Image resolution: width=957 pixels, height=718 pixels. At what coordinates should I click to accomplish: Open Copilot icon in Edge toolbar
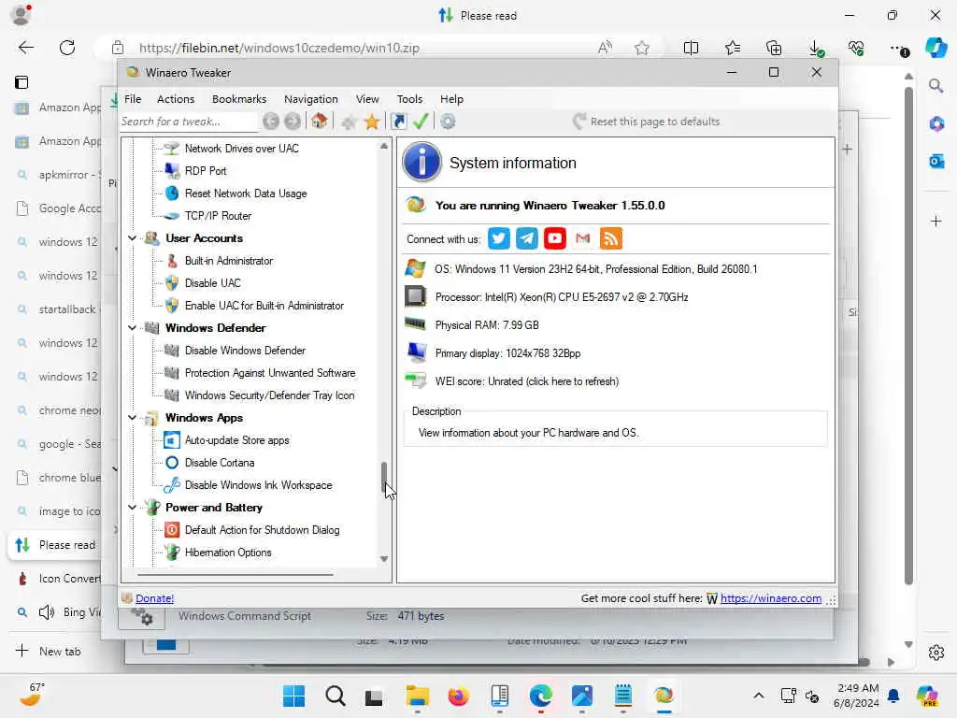pos(936,48)
